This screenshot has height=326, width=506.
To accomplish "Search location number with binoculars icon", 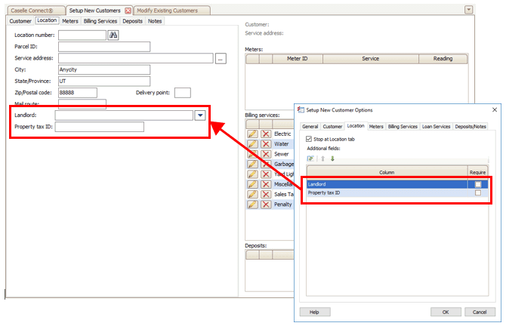I will coord(113,35).
